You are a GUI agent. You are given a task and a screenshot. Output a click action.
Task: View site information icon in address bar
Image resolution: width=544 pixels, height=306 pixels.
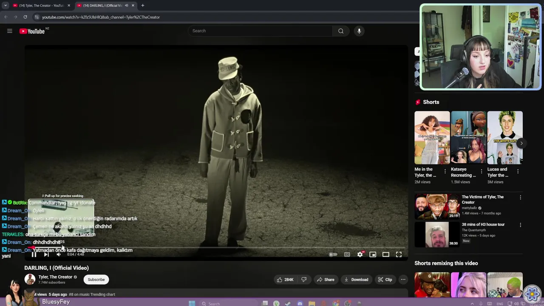click(37, 17)
